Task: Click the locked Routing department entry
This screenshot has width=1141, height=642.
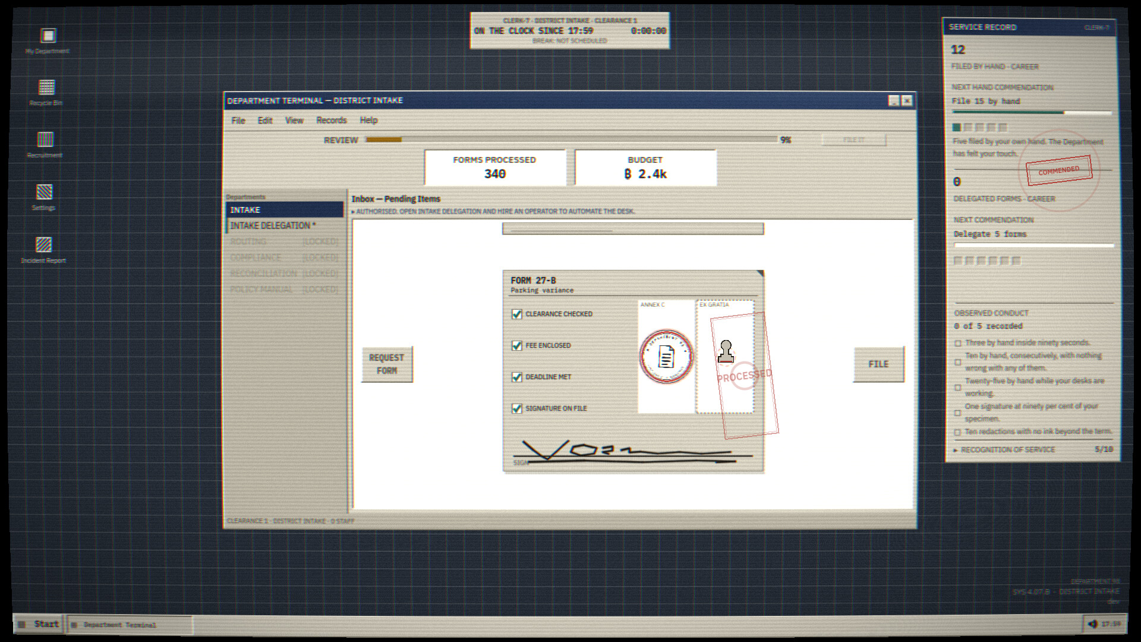Action: (x=285, y=241)
